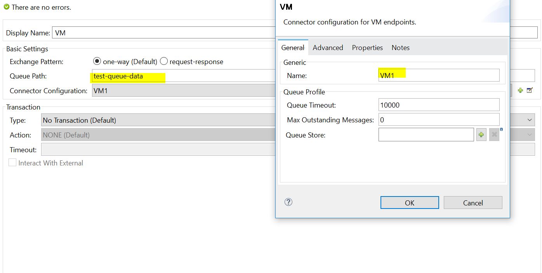Screen dimensions: 542x273
Task: Click the green no-errors status icon
Action: click(x=7, y=7)
